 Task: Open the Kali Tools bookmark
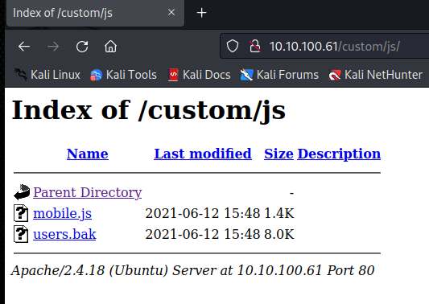pyautogui.click(x=123, y=75)
